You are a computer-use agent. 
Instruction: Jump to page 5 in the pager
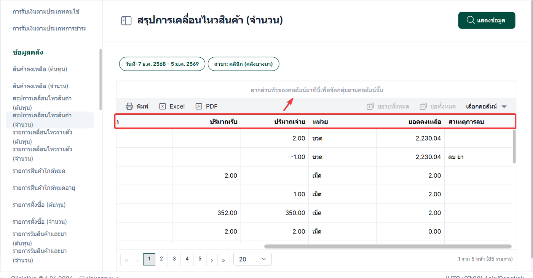pyautogui.click(x=200, y=259)
